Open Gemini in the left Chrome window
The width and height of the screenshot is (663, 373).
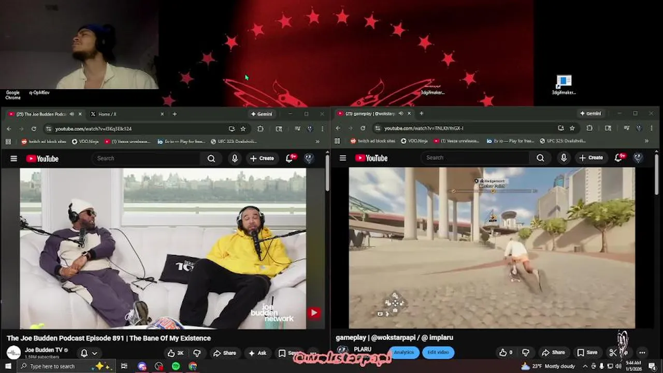point(262,114)
